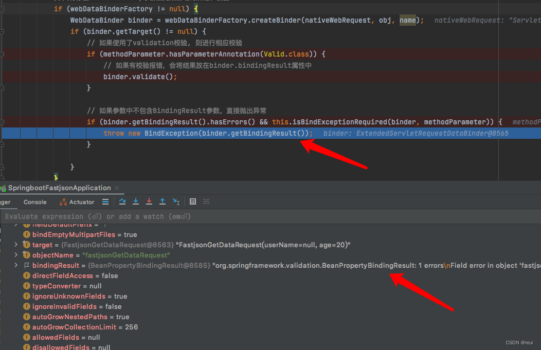The image size is (541, 350).
Task: Click the Step Out arrow icon
Action: [163, 201]
